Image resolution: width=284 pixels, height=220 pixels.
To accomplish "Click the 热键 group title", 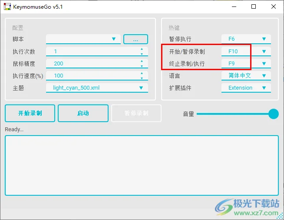I will click(x=174, y=28).
